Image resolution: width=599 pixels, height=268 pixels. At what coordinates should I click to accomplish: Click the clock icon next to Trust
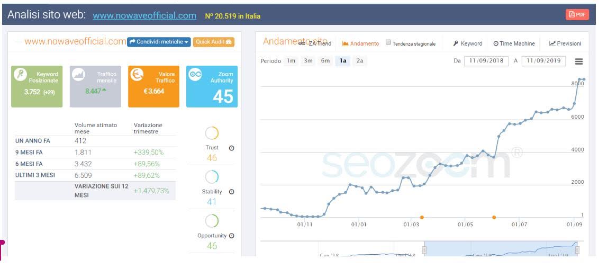[x=231, y=148]
